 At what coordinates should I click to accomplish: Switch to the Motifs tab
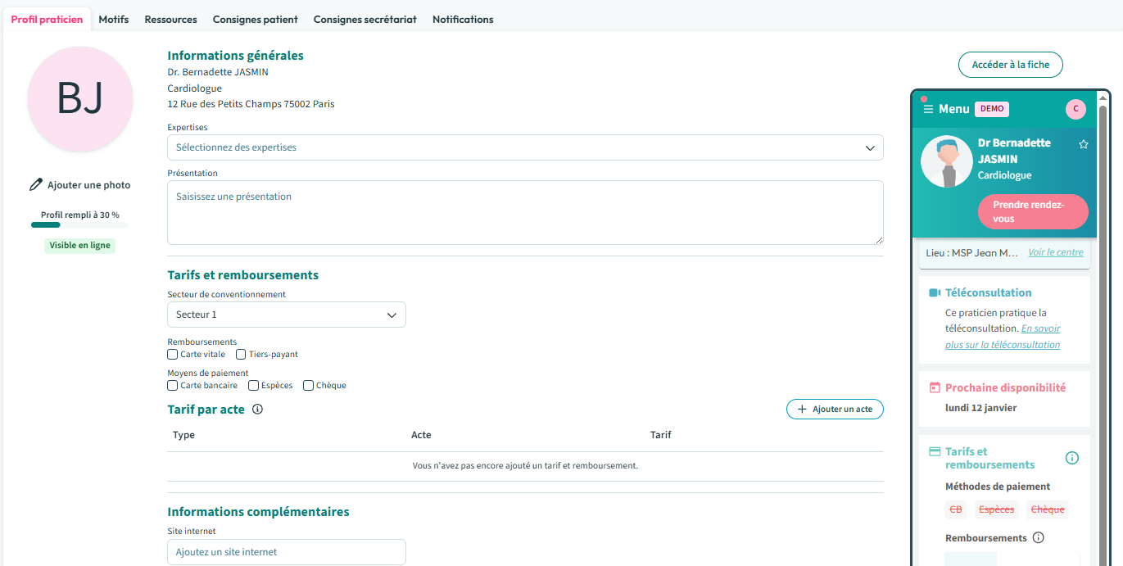114,20
